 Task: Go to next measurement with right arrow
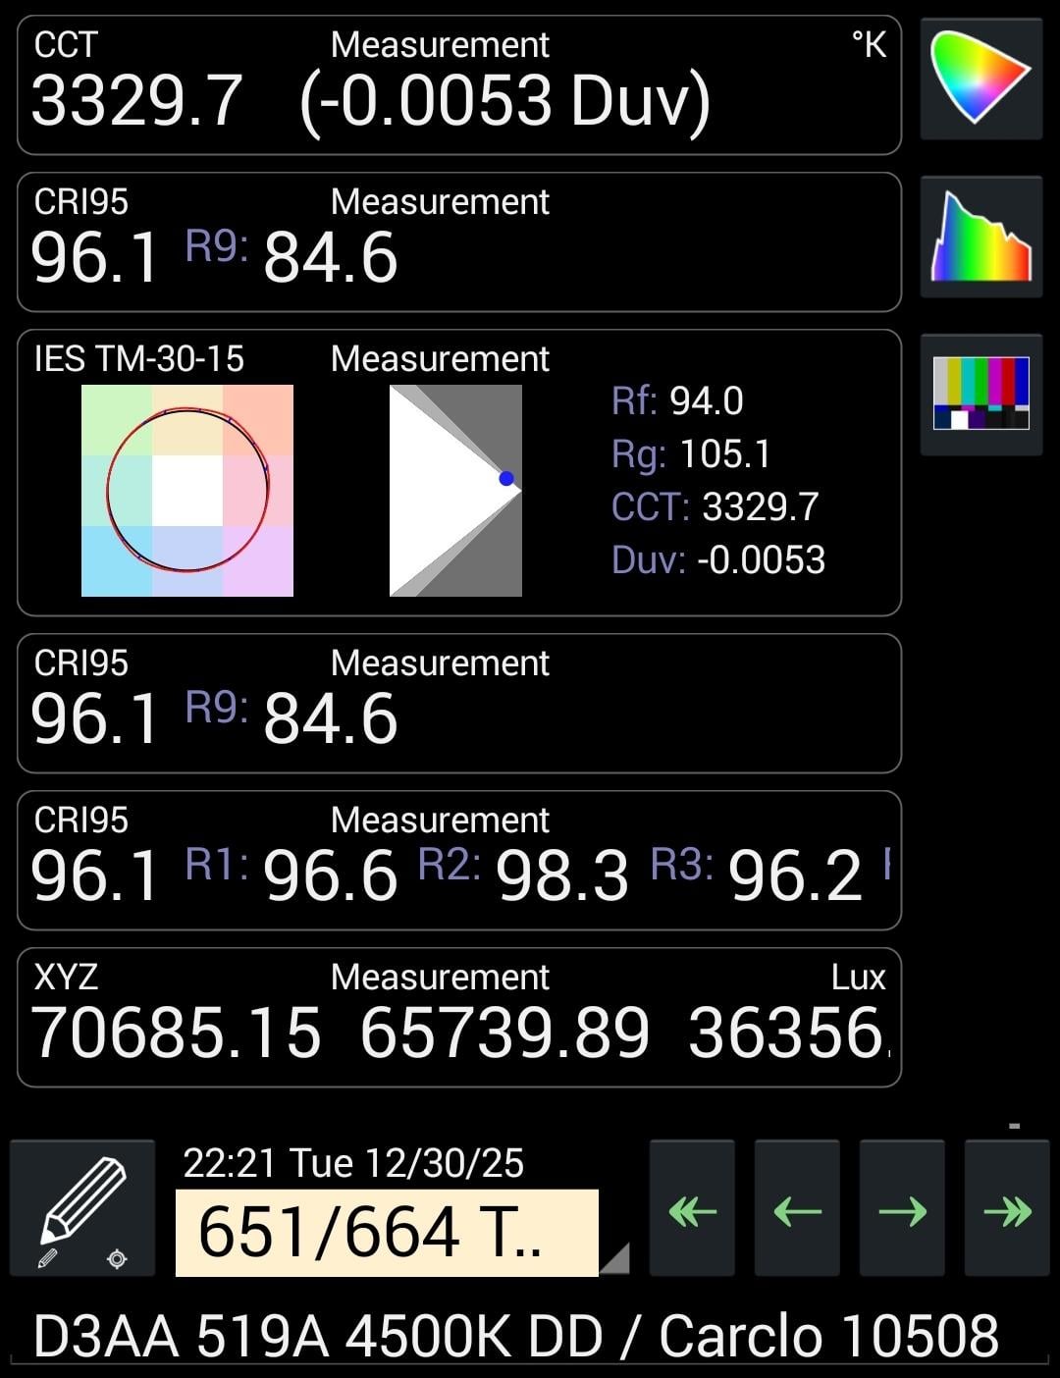902,1211
